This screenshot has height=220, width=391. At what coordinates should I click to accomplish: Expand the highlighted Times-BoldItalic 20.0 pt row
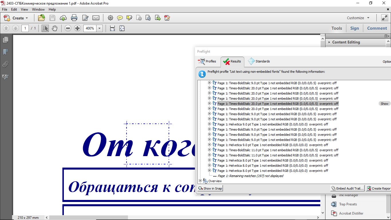(x=209, y=103)
